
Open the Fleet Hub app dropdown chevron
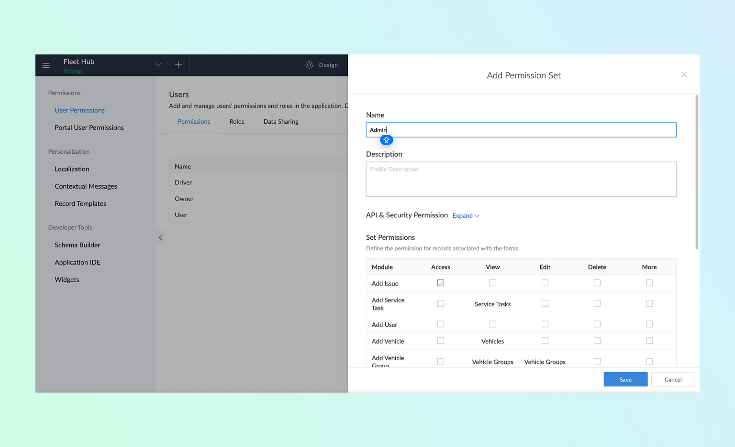point(158,65)
